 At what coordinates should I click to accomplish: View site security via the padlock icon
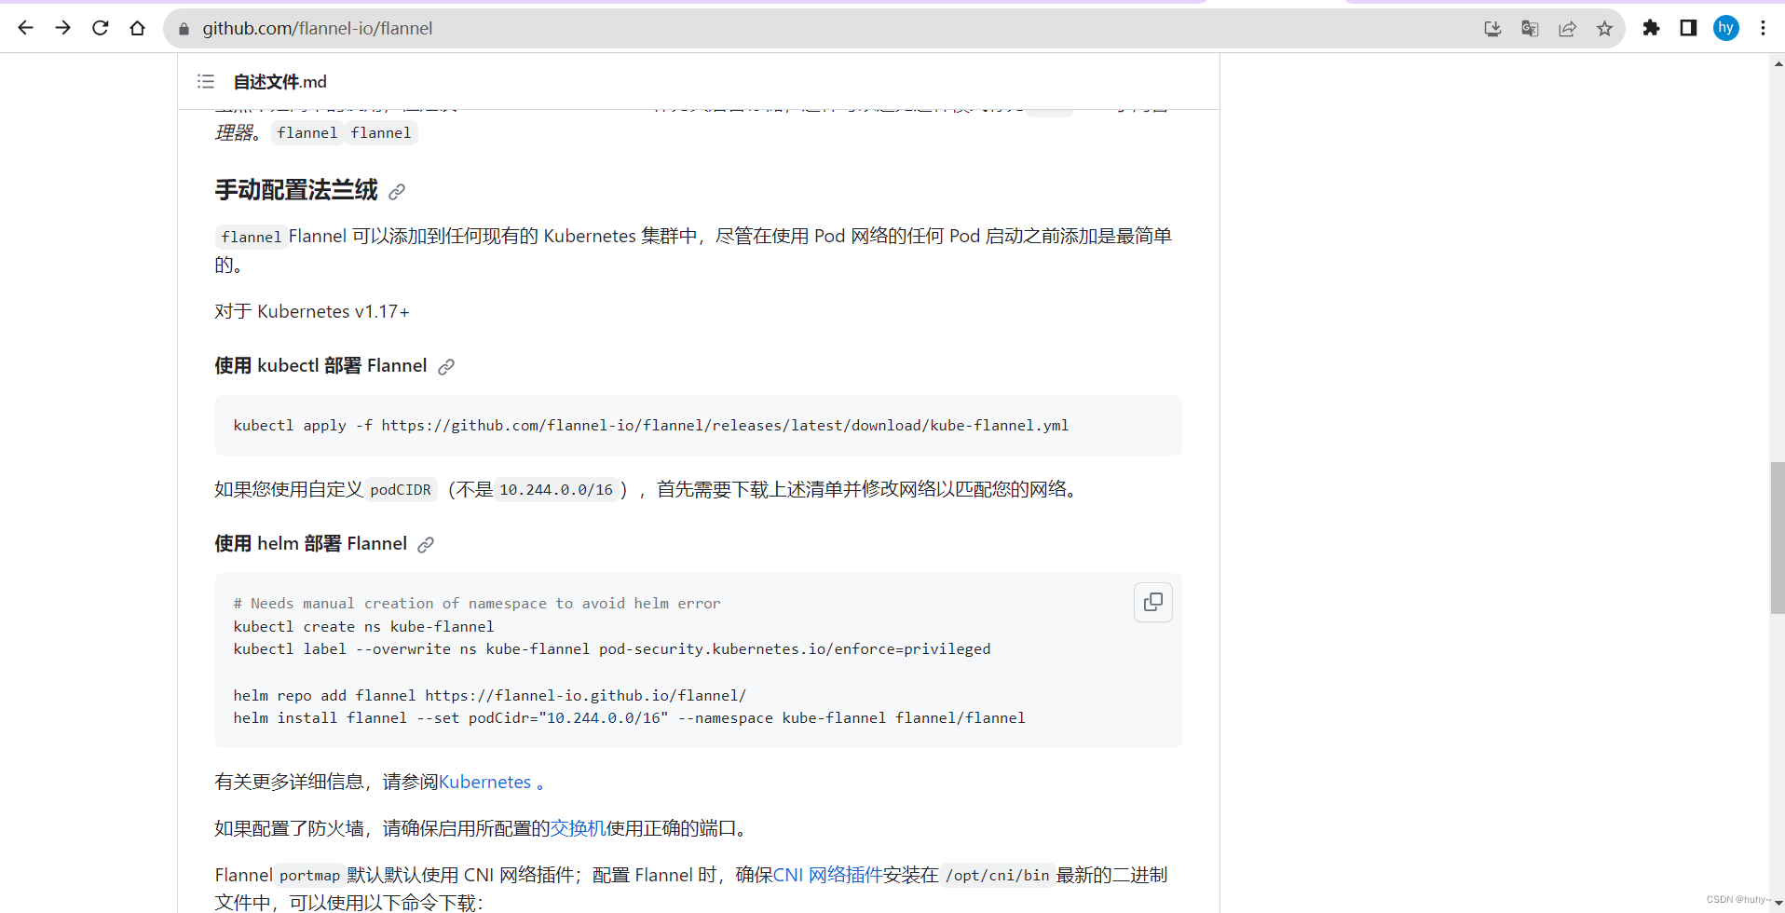click(184, 29)
